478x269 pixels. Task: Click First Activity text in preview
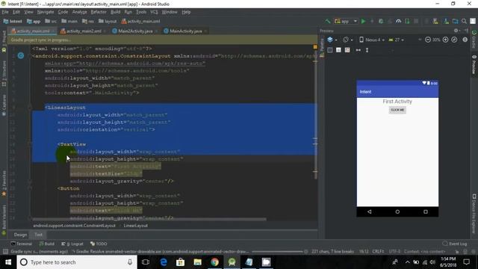click(397, 102)
